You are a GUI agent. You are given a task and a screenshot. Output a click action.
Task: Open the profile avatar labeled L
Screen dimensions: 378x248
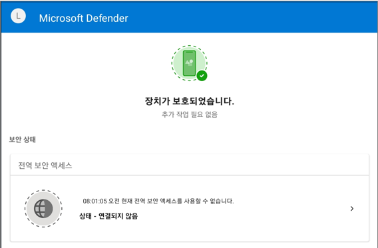tap(18, 16)
